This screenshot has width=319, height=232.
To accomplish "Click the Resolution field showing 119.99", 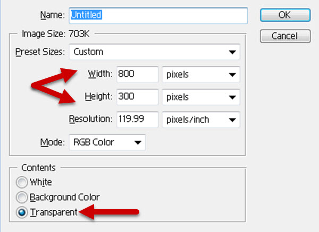I will [137, 119].
